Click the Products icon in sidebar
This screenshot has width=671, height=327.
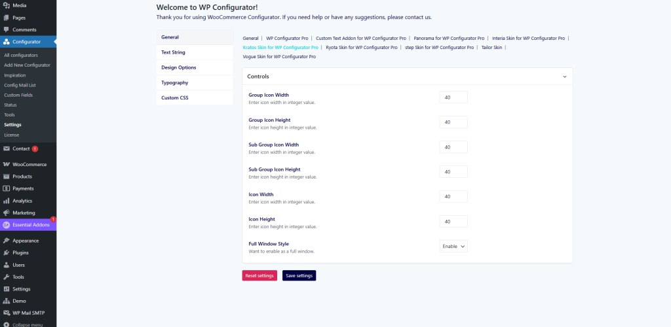7,177
